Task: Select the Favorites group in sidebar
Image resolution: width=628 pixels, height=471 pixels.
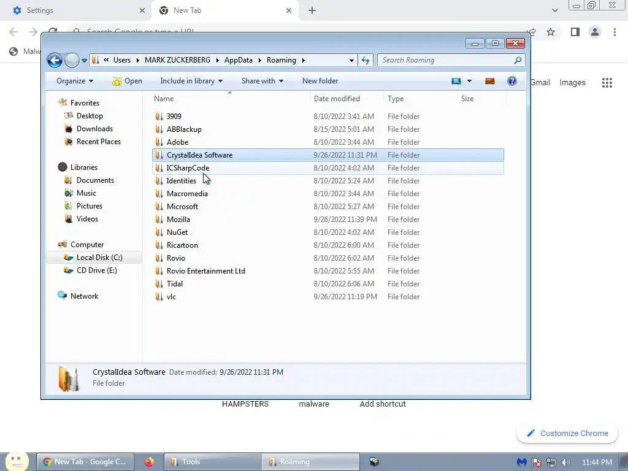Action: coord(85,103)
